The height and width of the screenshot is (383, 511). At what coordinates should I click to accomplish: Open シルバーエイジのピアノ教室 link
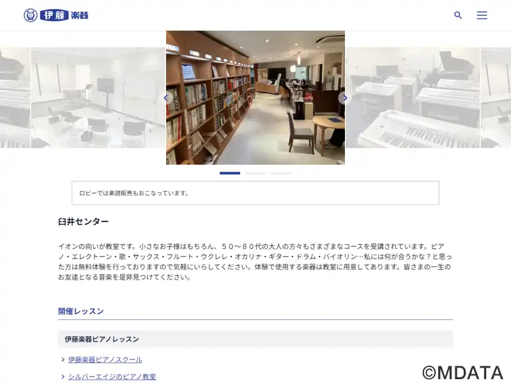click(112, 377)
